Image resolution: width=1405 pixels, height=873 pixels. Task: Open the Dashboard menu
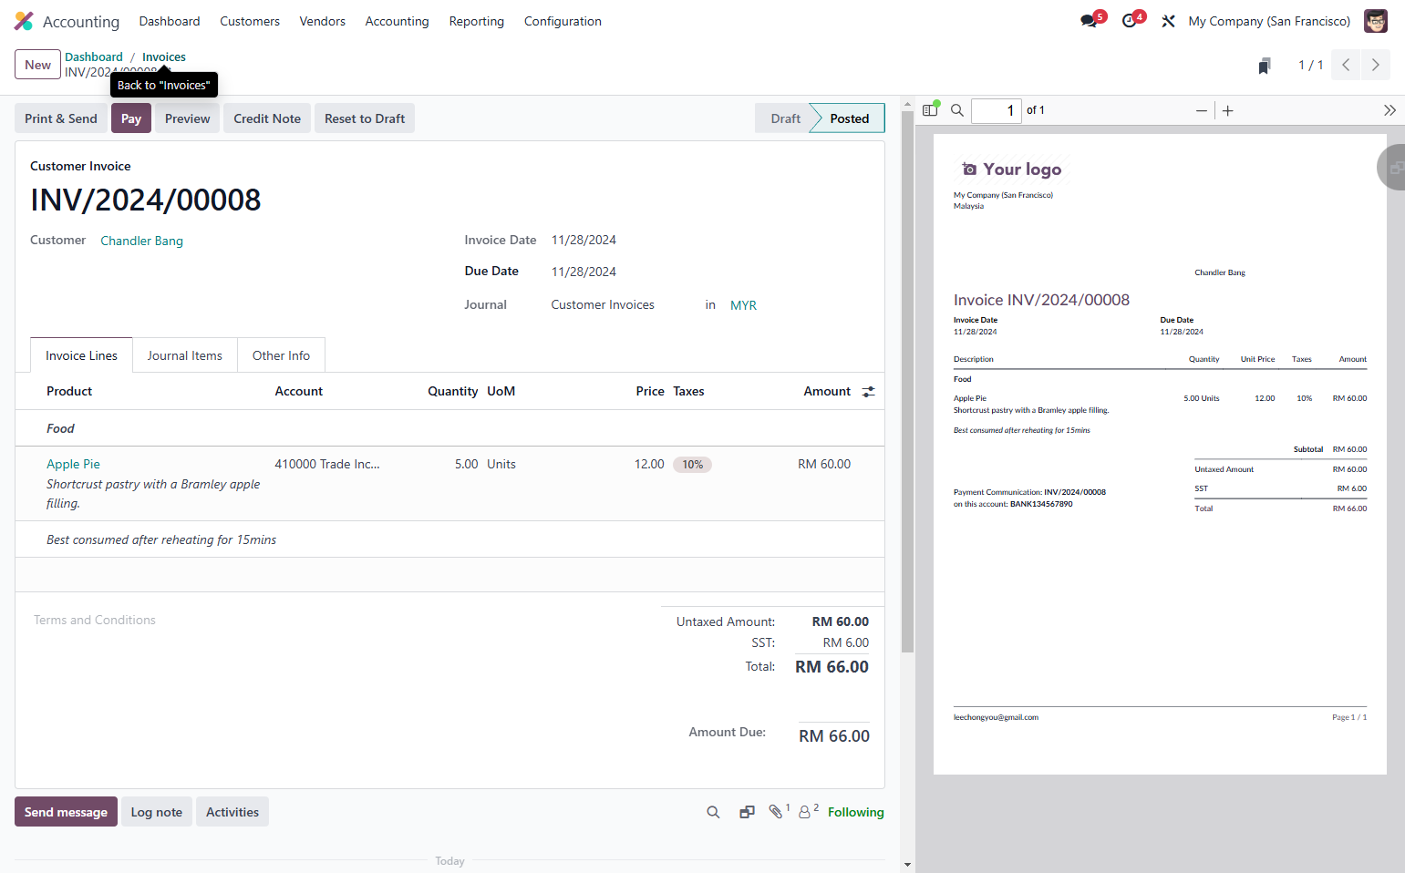pos(170,21)
